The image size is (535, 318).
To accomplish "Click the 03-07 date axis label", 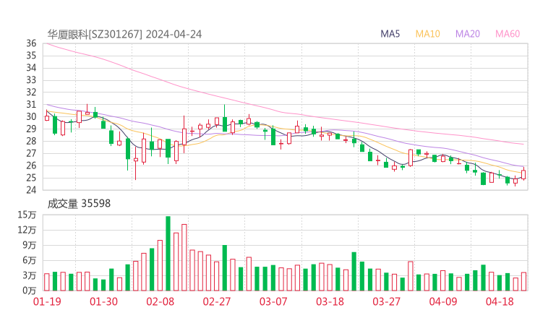I will click(x=273, y=301).
